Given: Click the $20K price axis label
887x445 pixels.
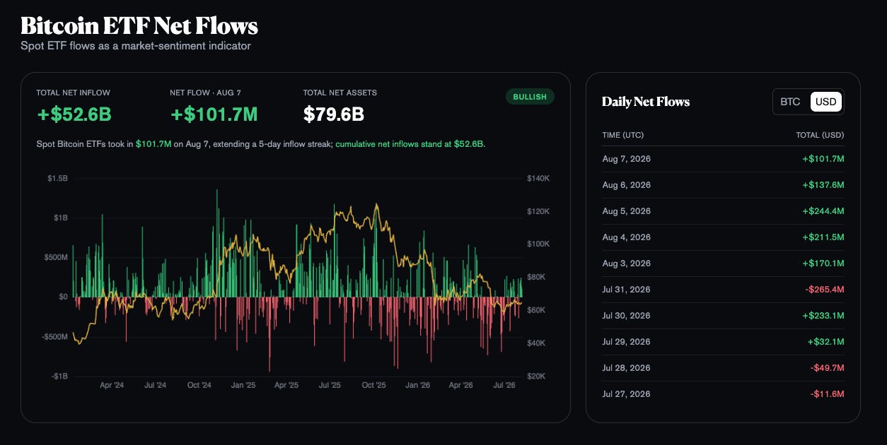Looking at the screenshot, I should click(537, 376).
